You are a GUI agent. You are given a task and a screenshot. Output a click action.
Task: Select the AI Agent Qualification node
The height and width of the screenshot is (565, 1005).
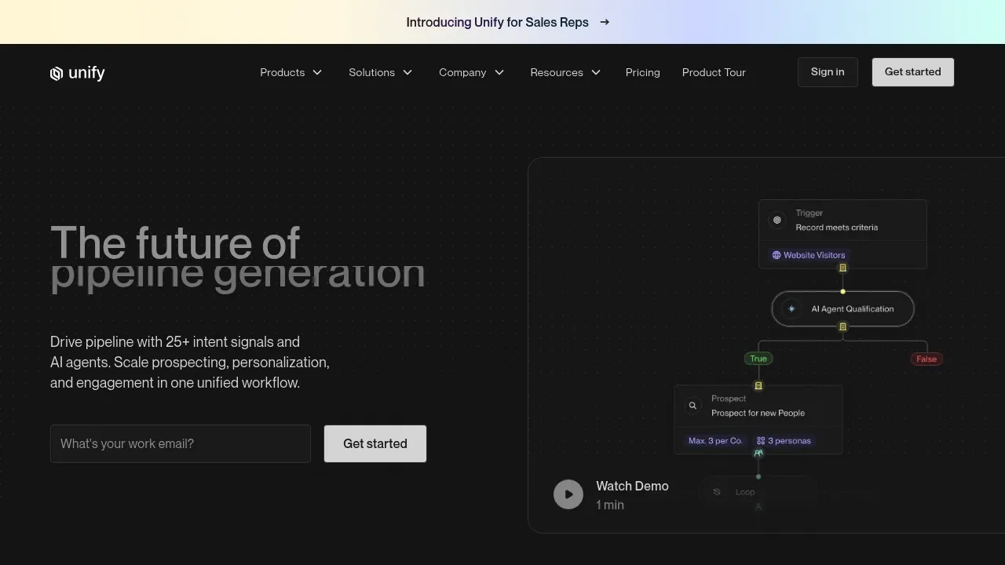pos(843,309)
